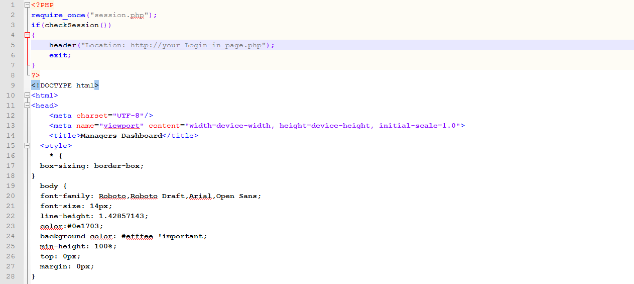
Task: Collapse the head tag fold on line 11
Action: click(27, 106)
